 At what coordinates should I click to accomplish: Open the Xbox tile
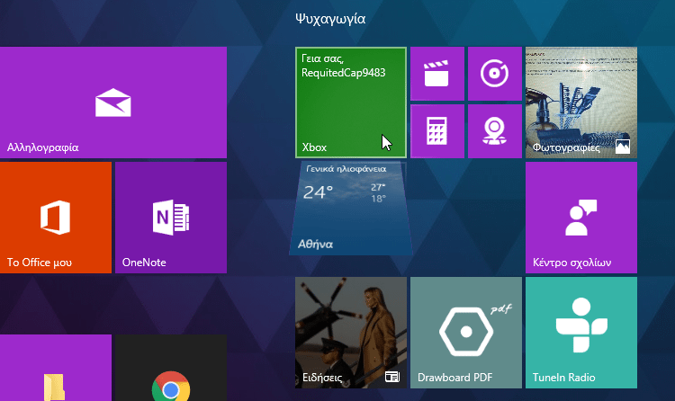point(351,102)
